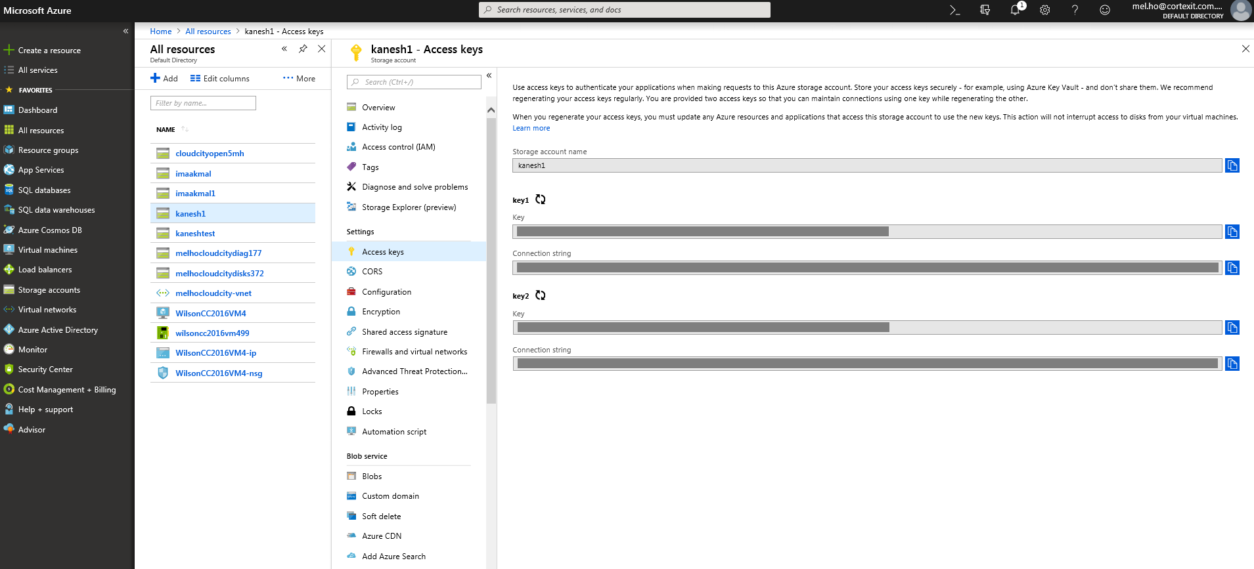Image resolution: width=1254 pixels, height=569 pixels.
Task: Open the melhocloudcity-vnet resource
Action: (213, 293)
